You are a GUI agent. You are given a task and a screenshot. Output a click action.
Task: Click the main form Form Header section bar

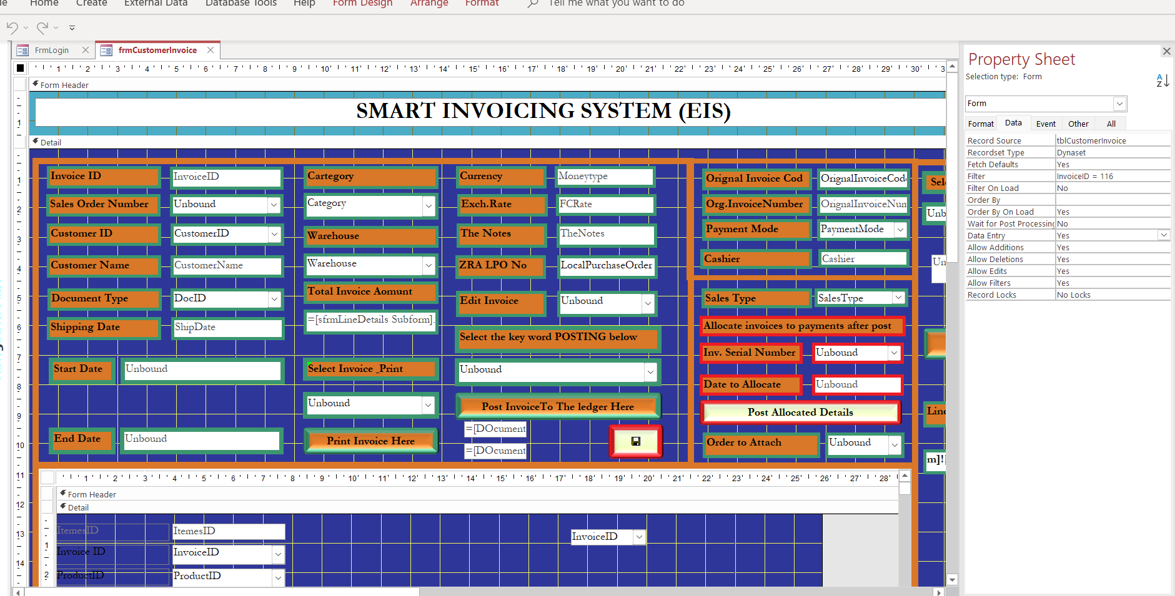(x=487, y=85)
